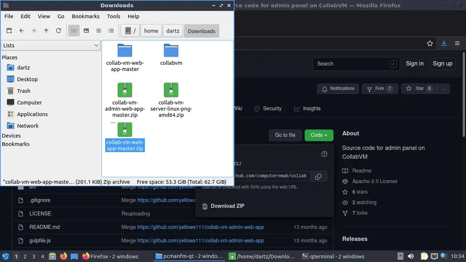Bookmark page with Firefox star icon

coord(430,43)
